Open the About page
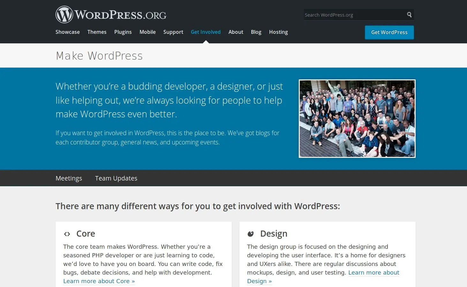467x287 pixels. point(236,32)
